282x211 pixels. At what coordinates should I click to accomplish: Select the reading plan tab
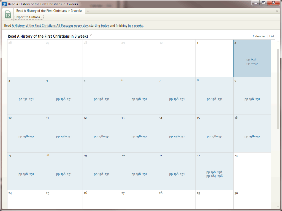click(x=49, y=11)
